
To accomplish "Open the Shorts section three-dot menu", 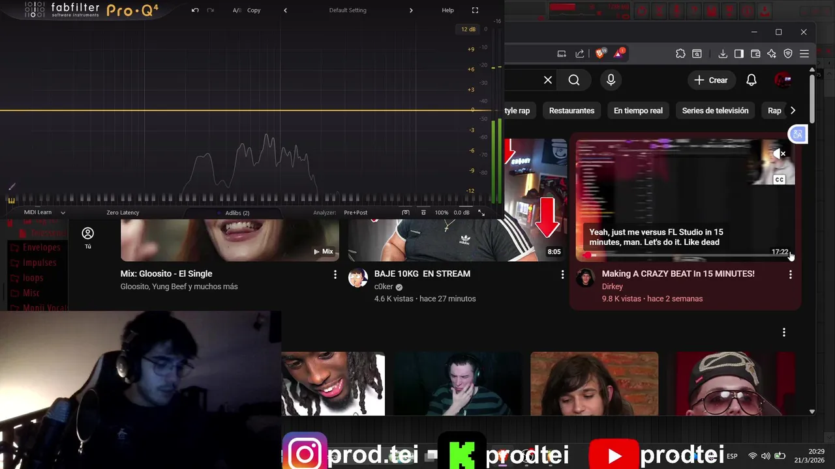I will coord(784,332).
